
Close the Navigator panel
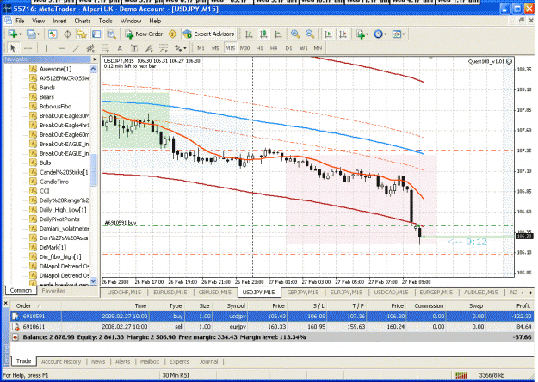click(x=95, y=59)
